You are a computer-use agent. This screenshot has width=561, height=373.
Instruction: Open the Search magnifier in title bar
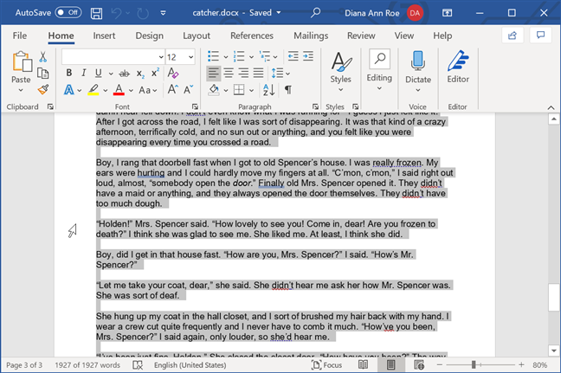point(315,13)
